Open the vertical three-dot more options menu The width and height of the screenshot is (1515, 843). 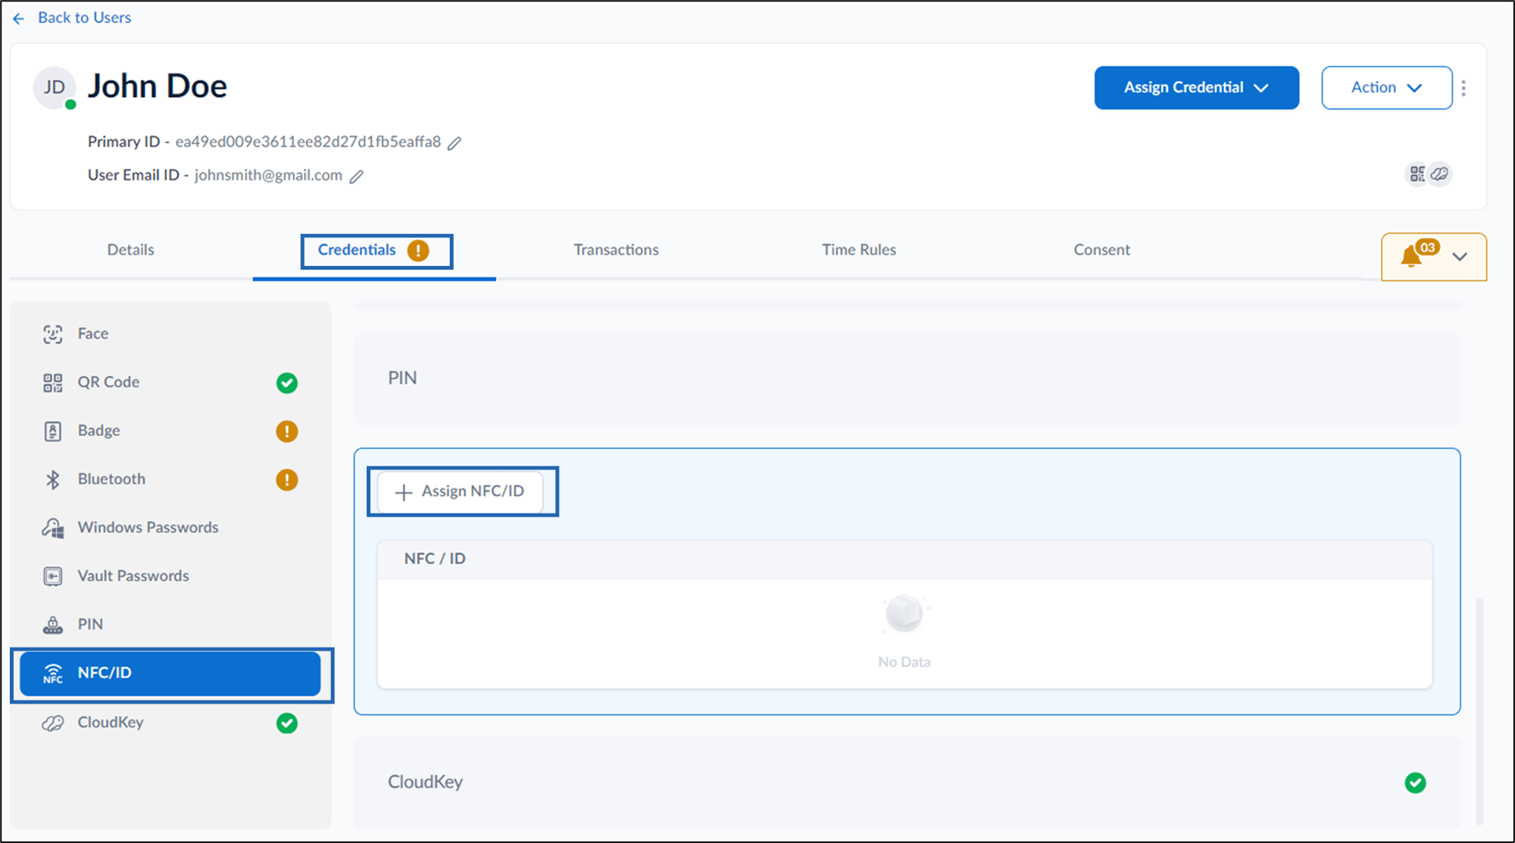[x=1463, y=88]
